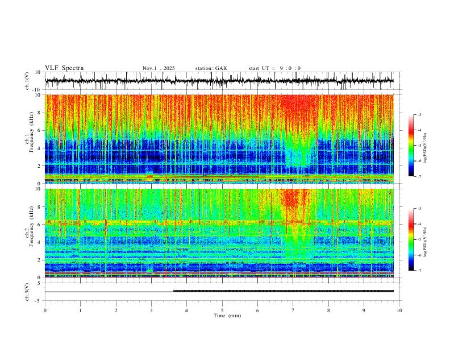Click time axis tick label "8"

328,310
